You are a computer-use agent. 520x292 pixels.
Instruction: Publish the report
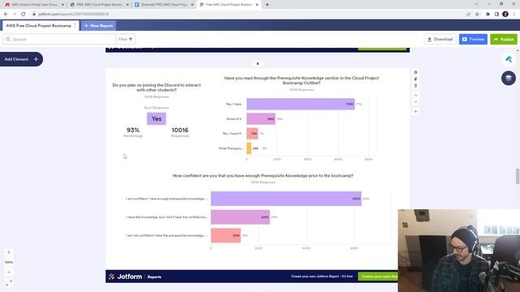[504, 39]
